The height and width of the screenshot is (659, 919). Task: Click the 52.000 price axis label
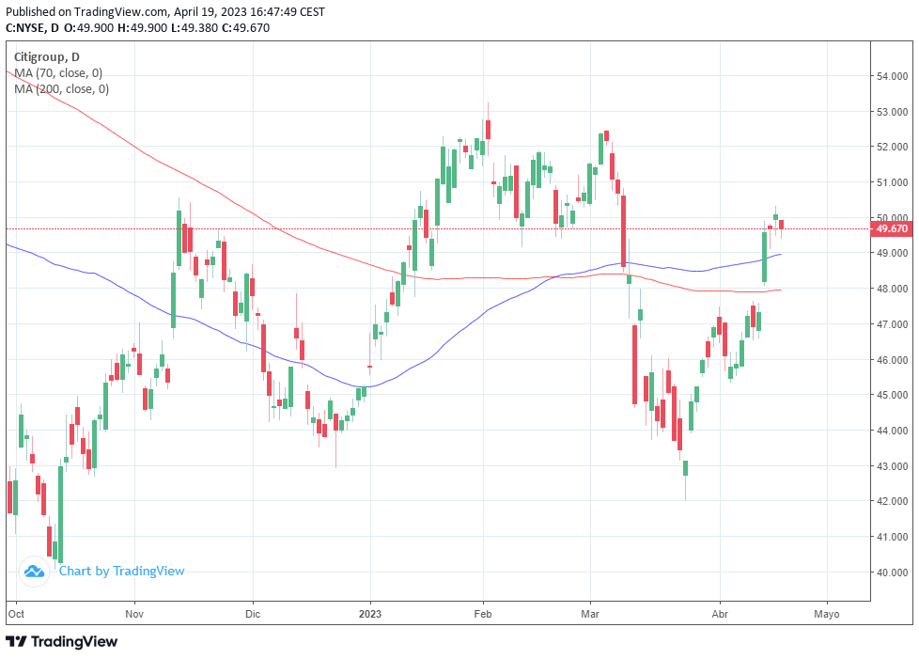pyautogui.click(x=892, y=147)
